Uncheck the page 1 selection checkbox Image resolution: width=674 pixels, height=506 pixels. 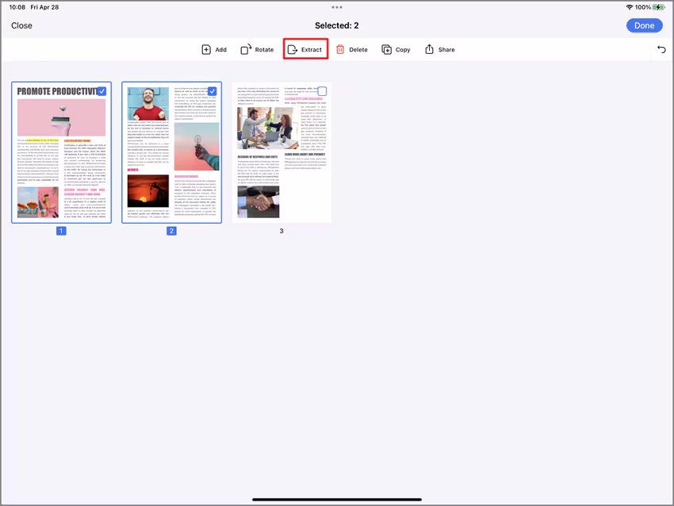point(101,91)
